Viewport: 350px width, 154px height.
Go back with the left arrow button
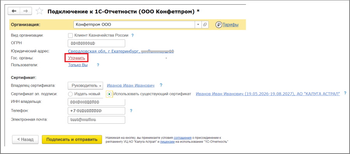(14, 11)
